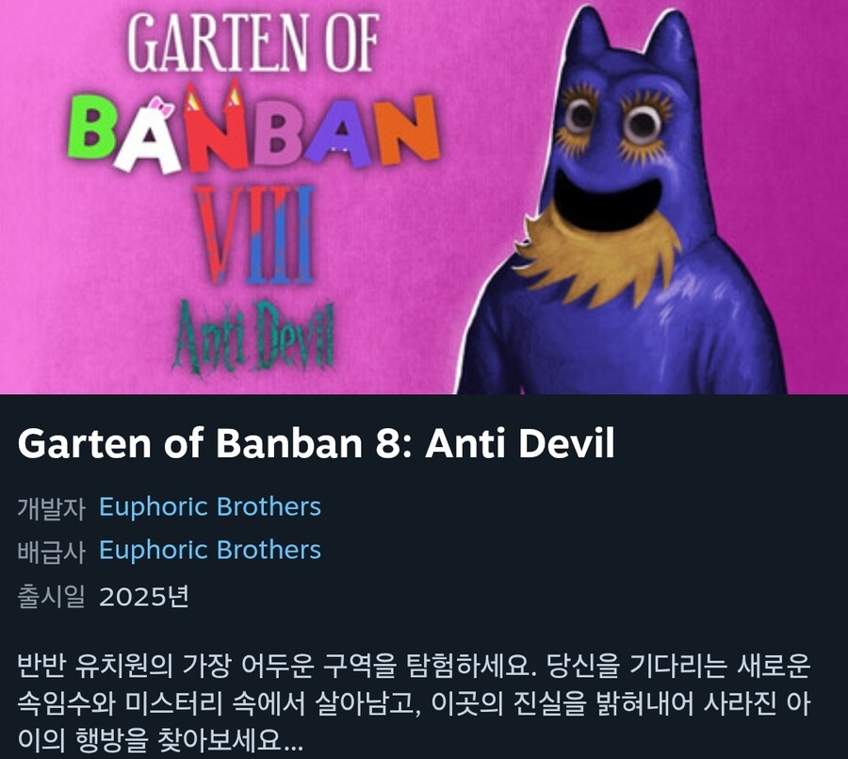This screenshot has height=759, width=848.
Task: Click the 배급사 publisher label
Action: [52, 552]
